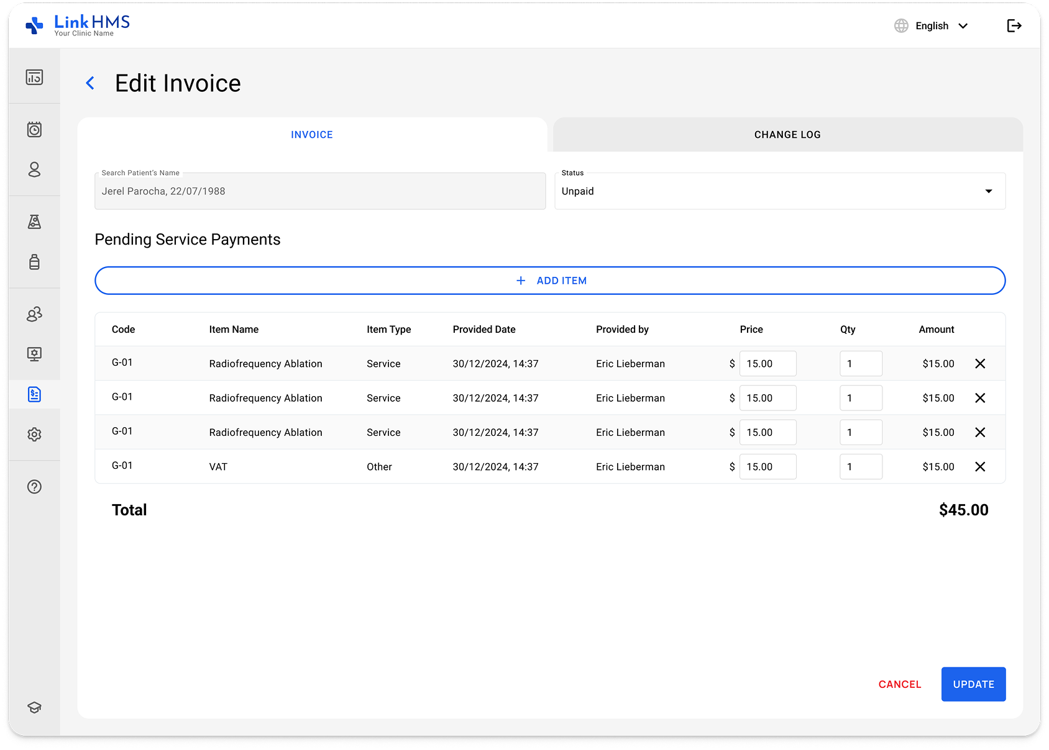Open the staff users sidebar icon
Viewport: 1049px width, 750px height.
coord(34,314)
